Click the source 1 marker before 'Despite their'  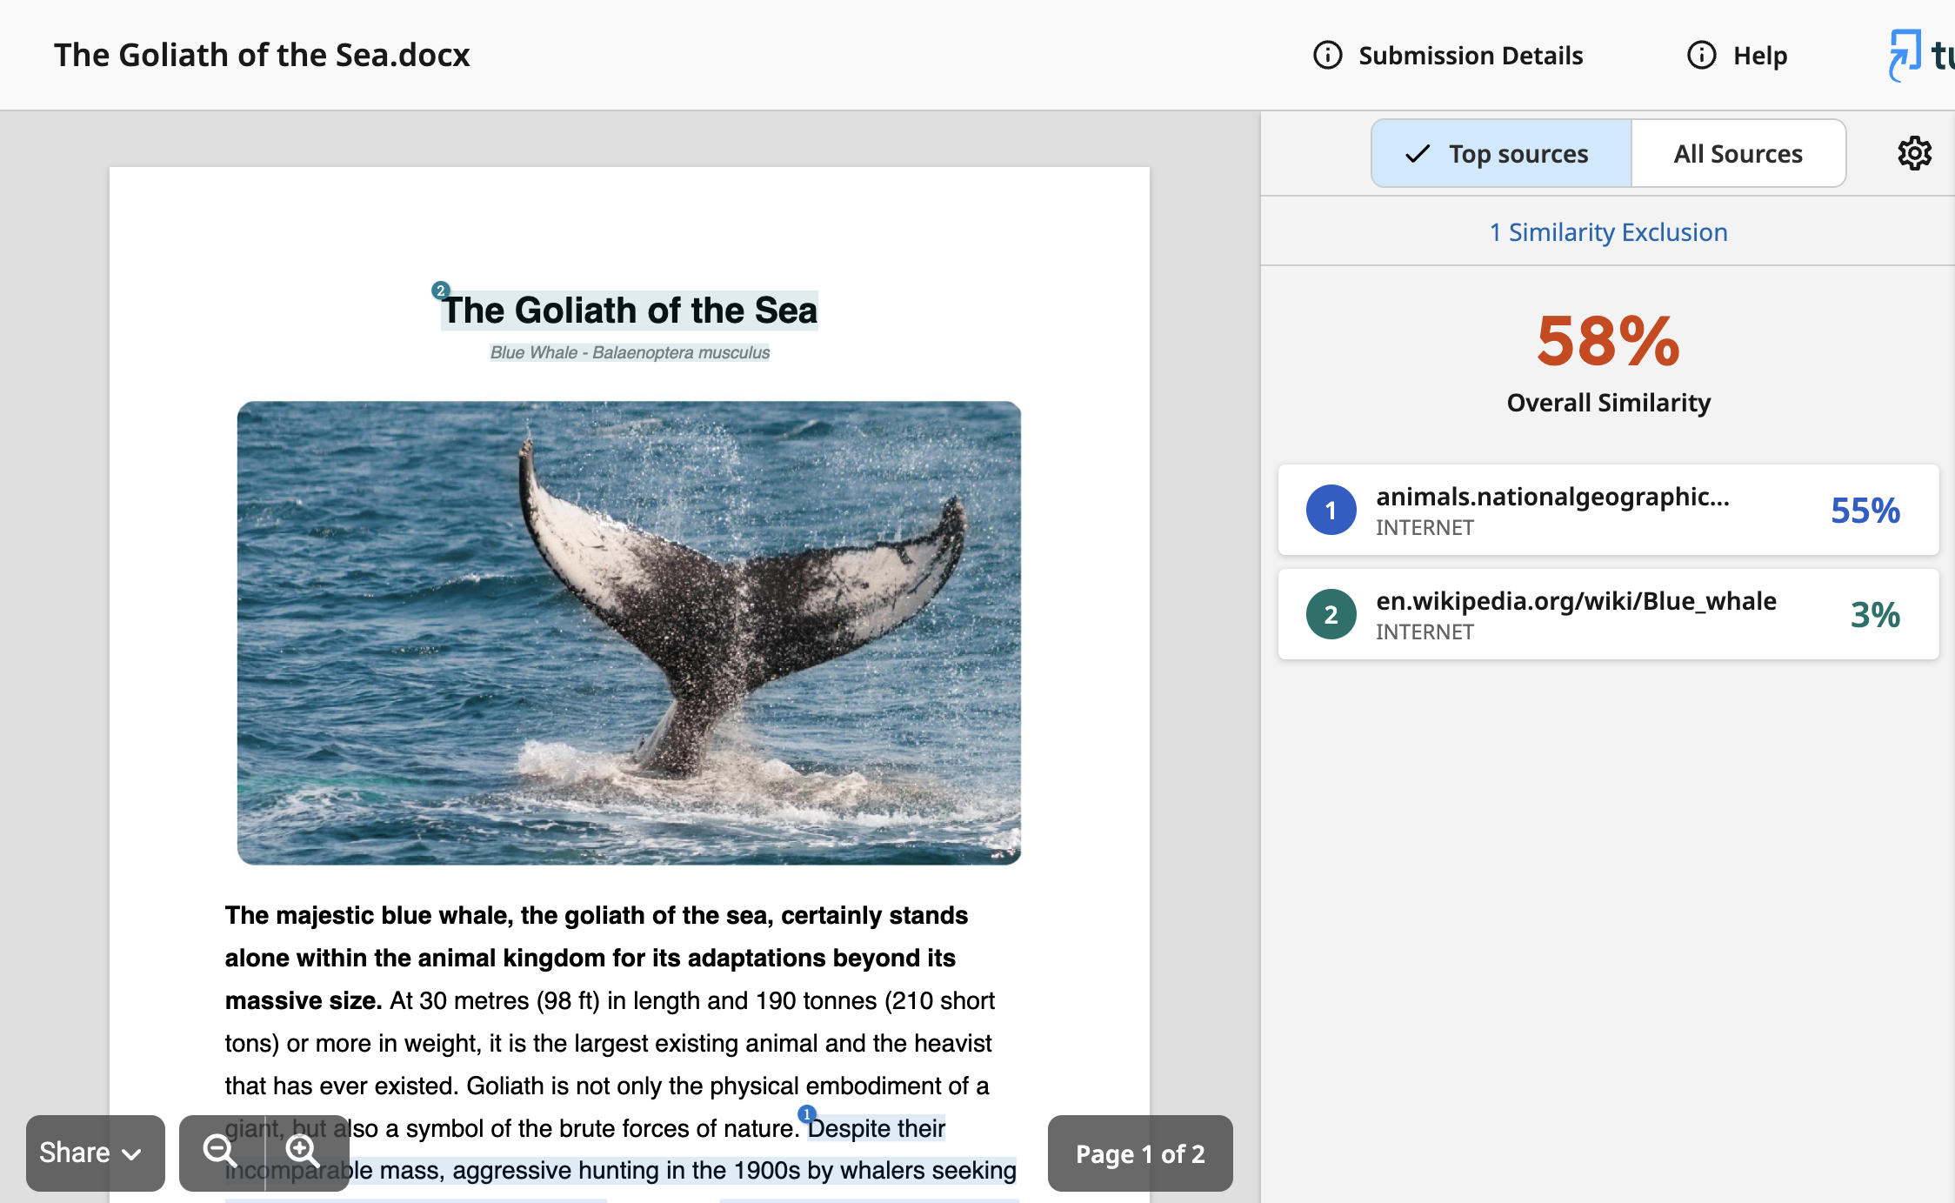[806, 1114]
